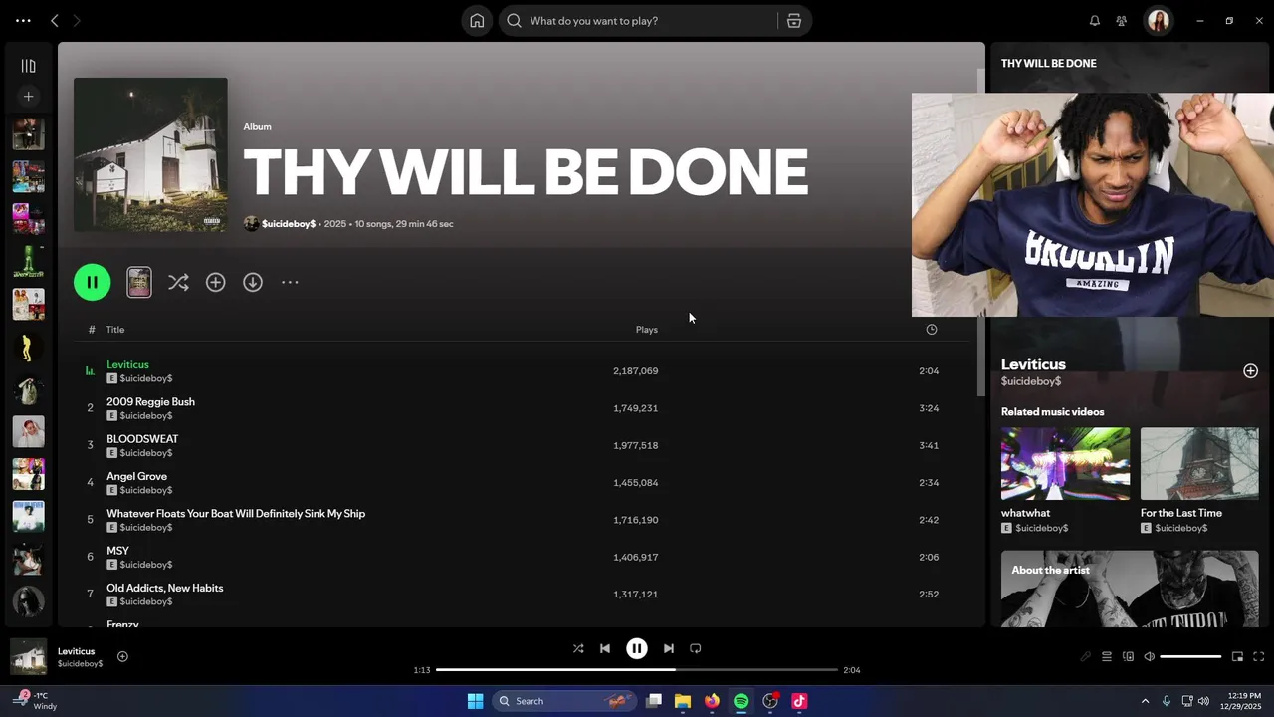Add Leviticus to Liked Songs in right panel
Viewport: 1274px width, 717px height.
coord(1251,371)
